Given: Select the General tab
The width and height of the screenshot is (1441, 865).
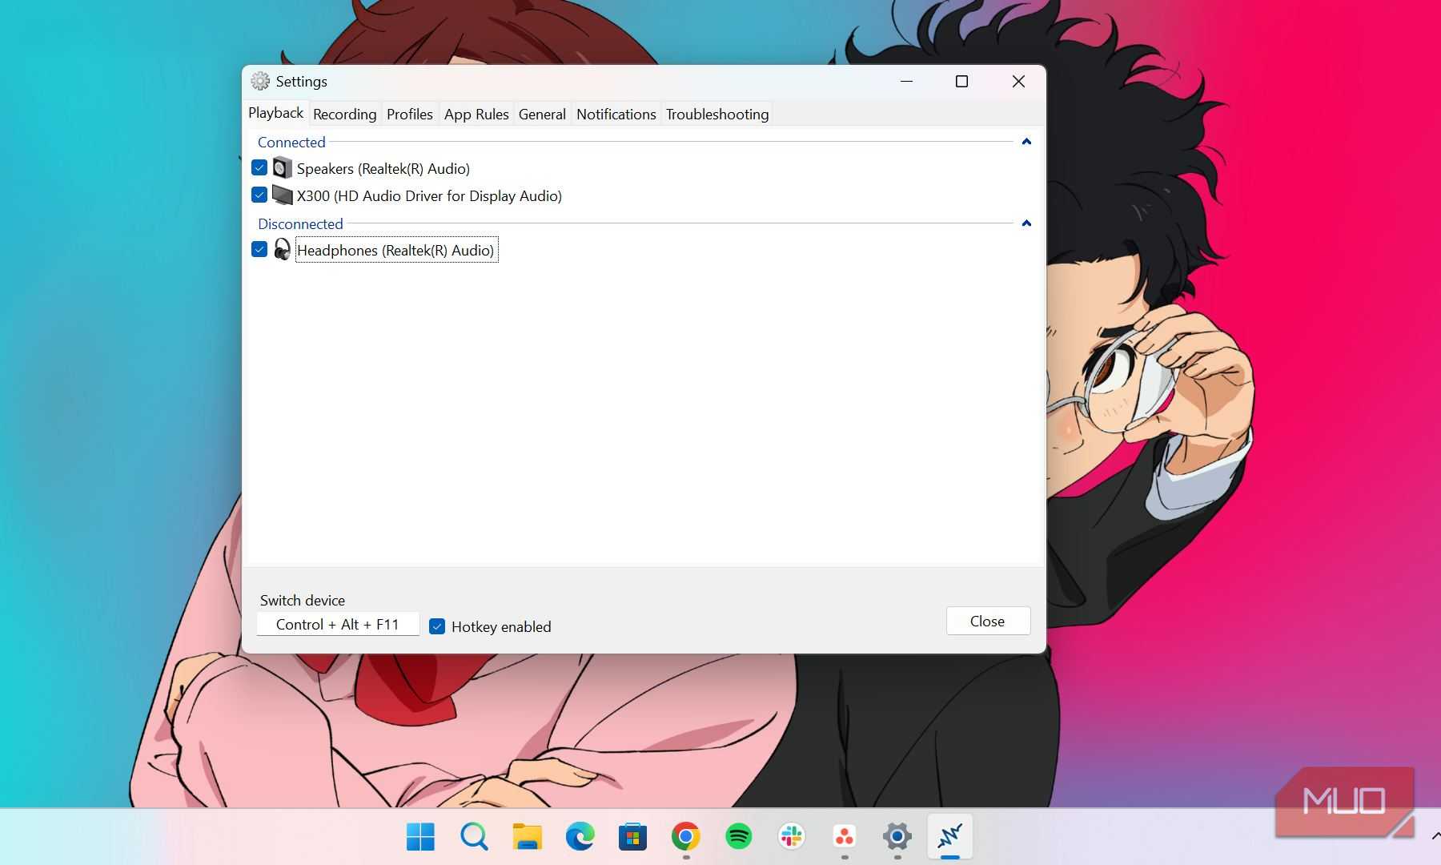Looking at the screenshot, I should (x=542, y=114).
